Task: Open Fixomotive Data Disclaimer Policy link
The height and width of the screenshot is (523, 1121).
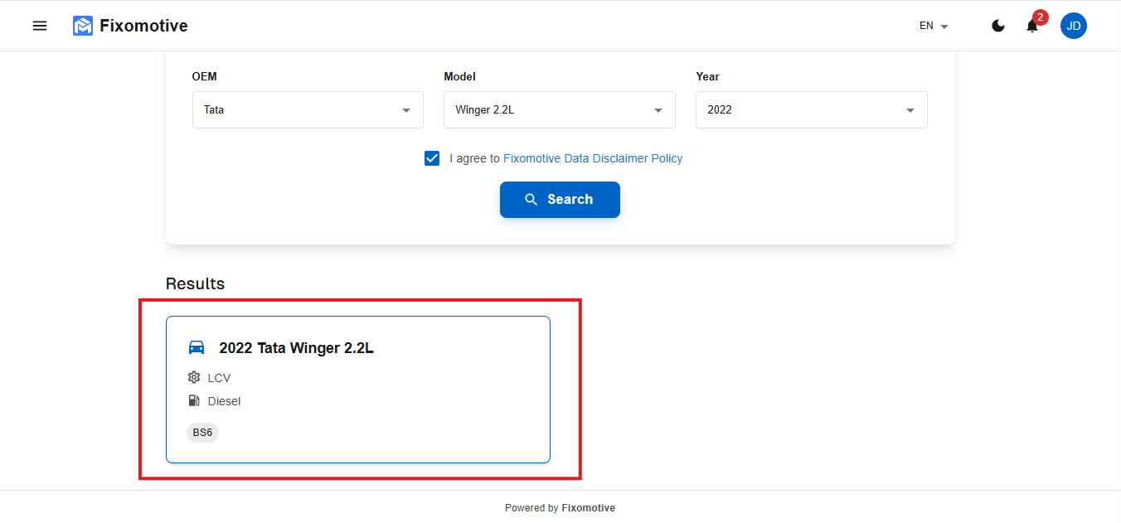Action: [593, 158]
